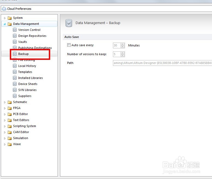Open the Local History page
Viewport: 212px width, 179px height.
(27, 66)
